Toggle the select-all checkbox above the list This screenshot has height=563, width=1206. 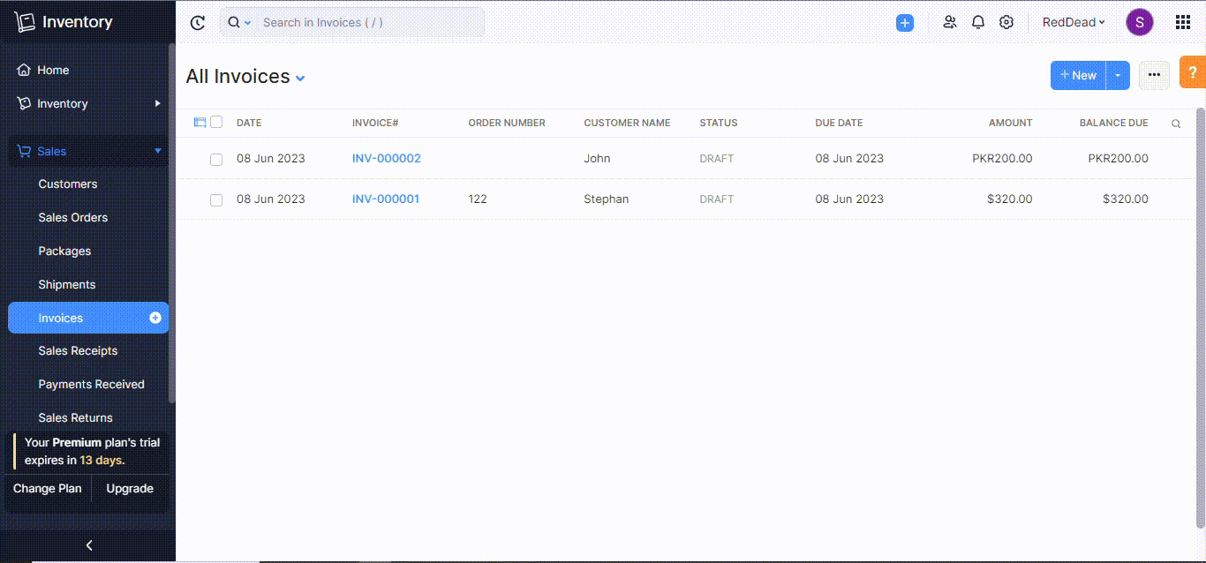tap(216, 122)
